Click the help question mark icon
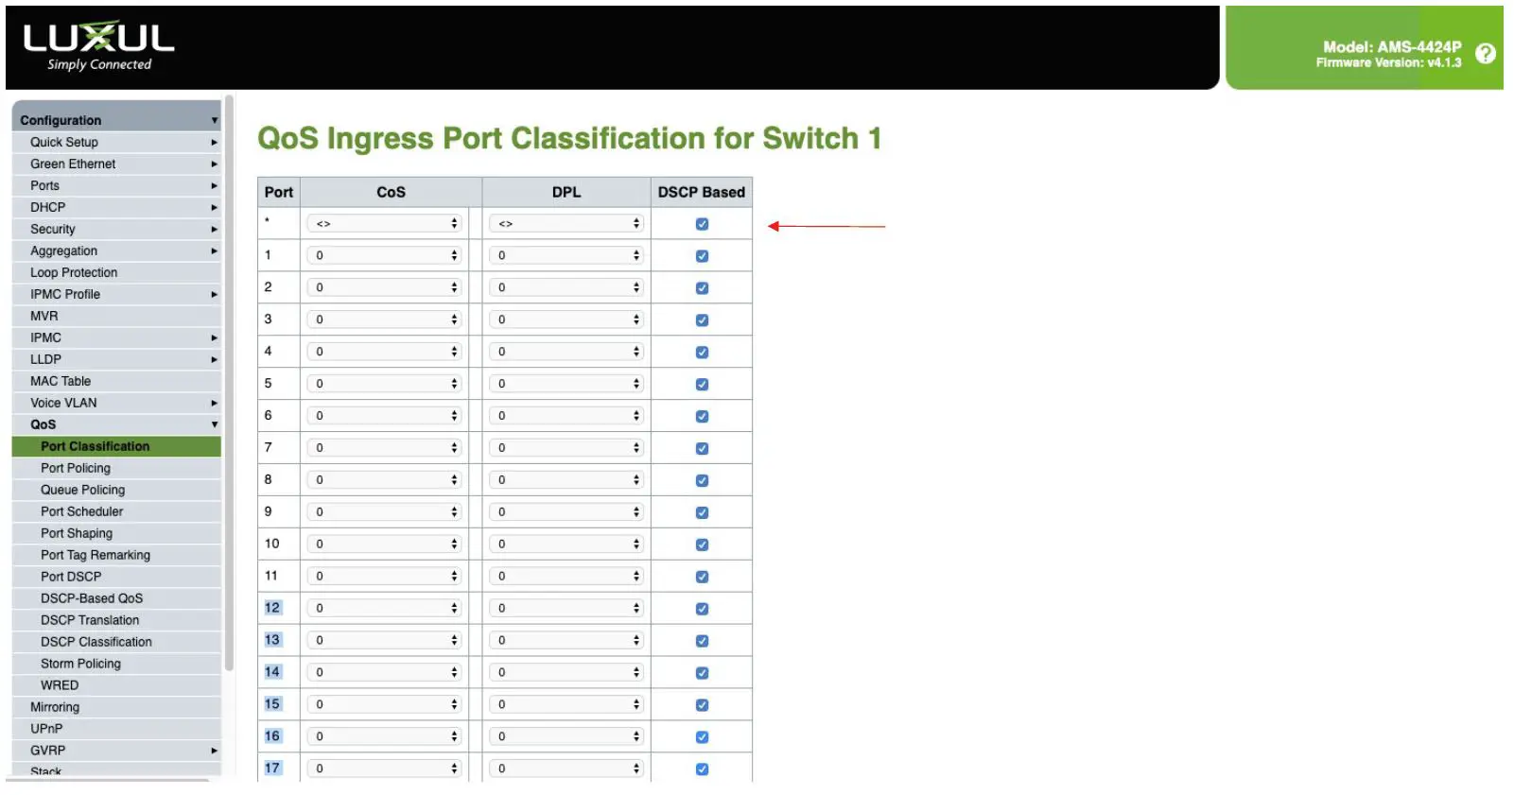 coord(1486,54)
